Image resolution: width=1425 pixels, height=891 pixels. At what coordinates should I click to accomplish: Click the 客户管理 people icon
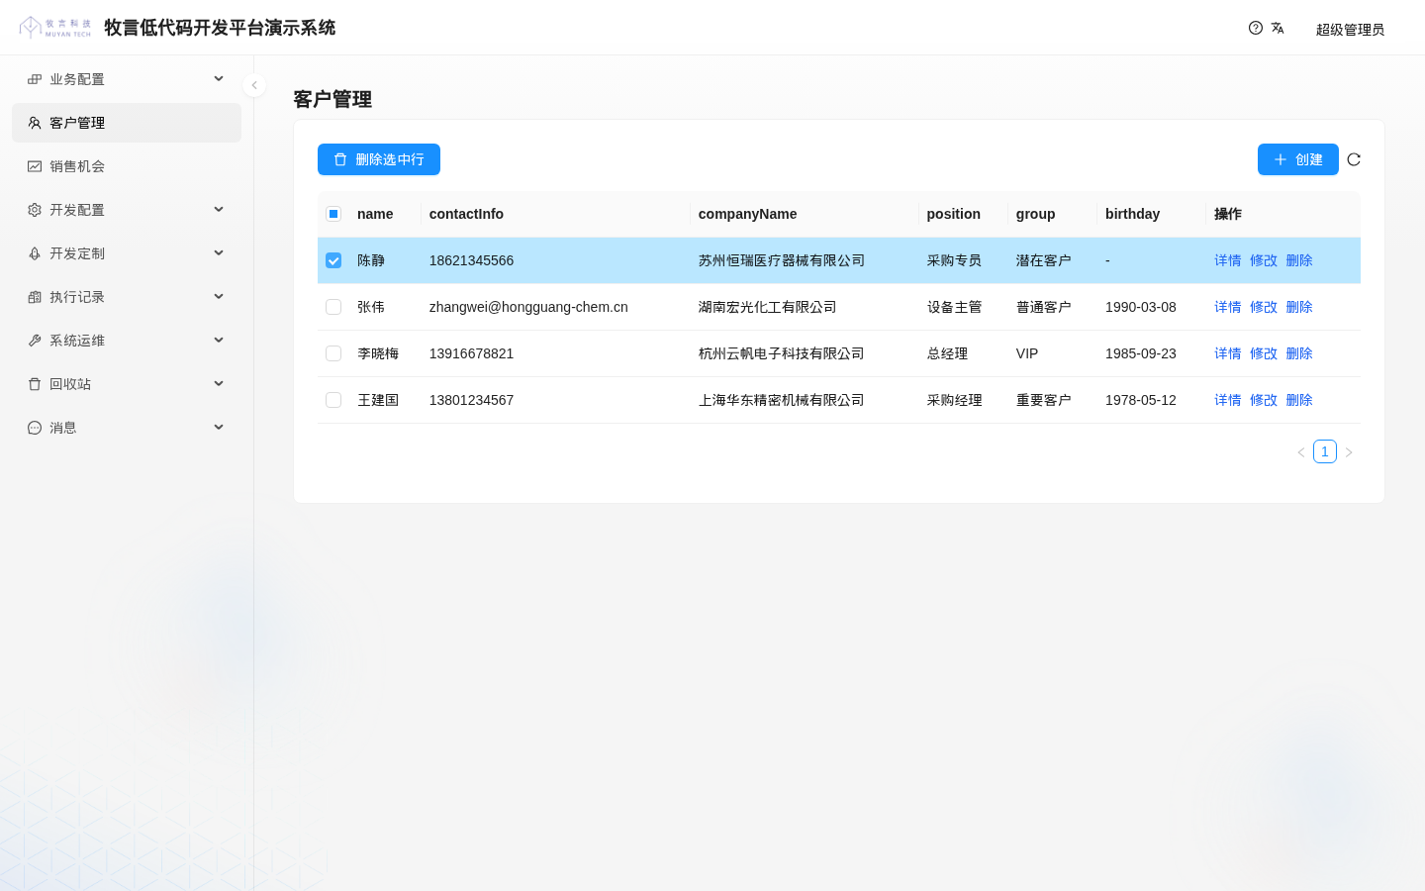point(35,123)
